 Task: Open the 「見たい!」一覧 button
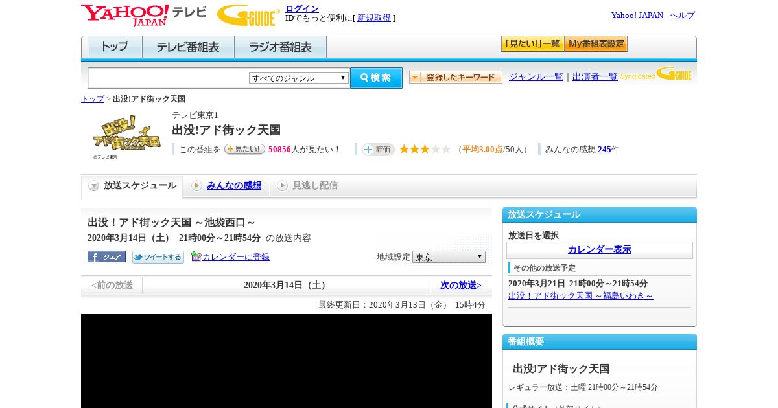(x=532, y=44)
